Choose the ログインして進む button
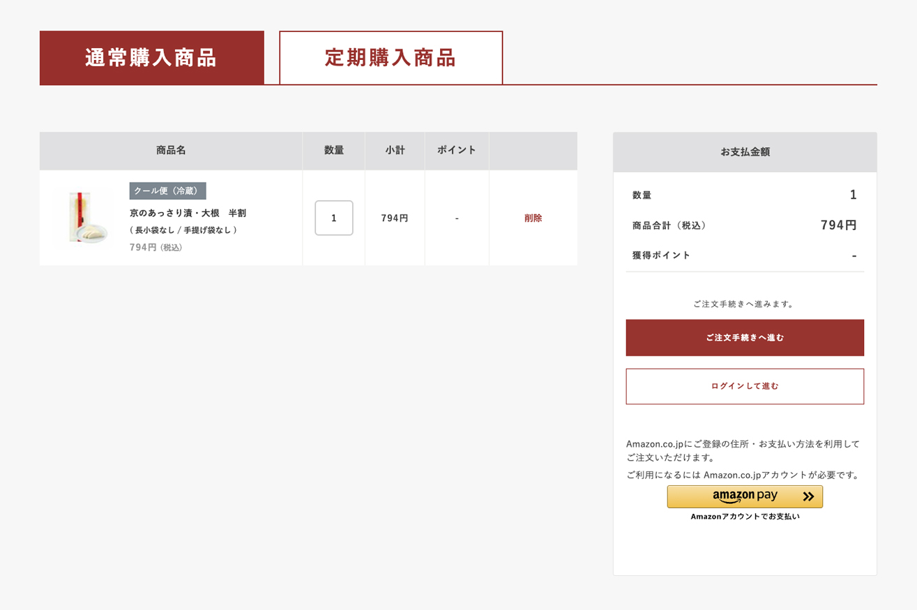The height and width of the screenshot is (610, 917). click(744, 386)
